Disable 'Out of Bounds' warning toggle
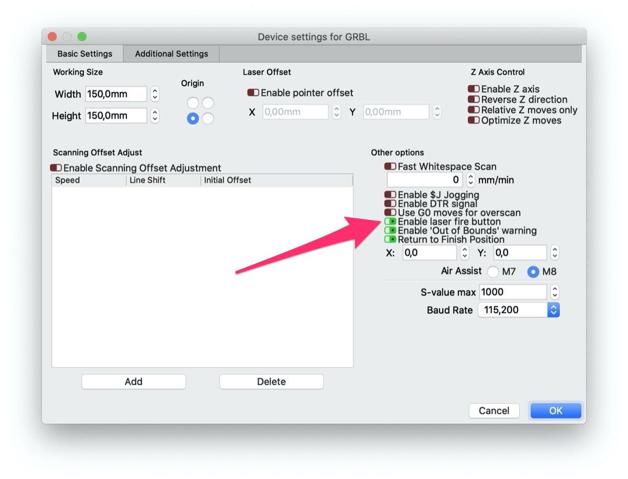The image size is (628, 479). click(x=390, y=230)
